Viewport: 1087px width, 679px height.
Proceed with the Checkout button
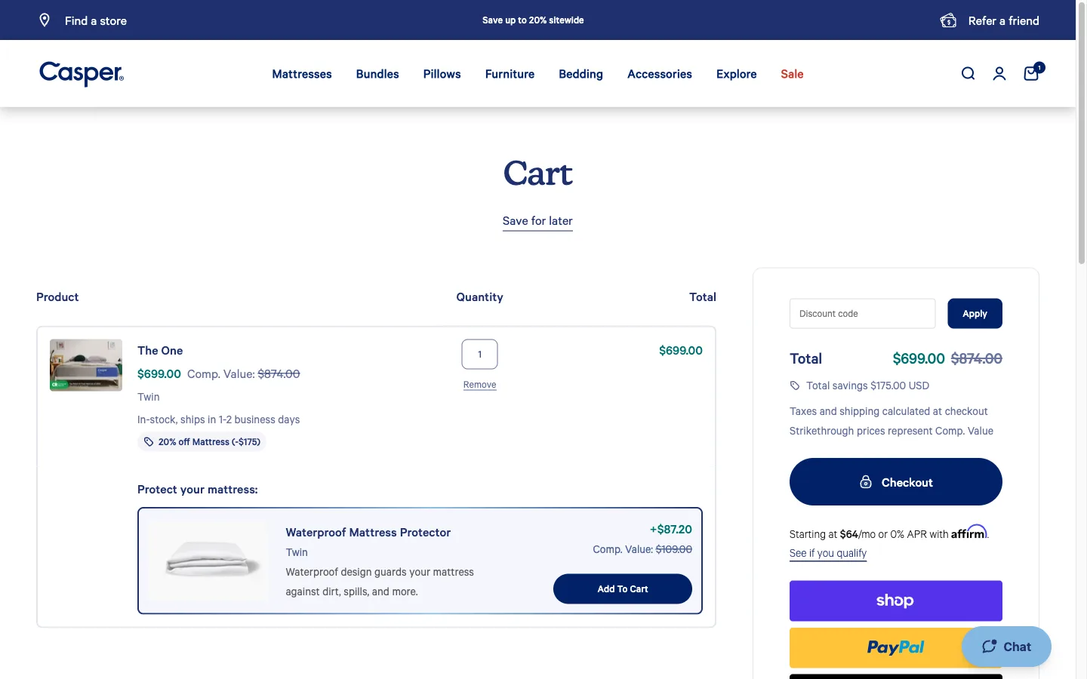click(895, 482)
